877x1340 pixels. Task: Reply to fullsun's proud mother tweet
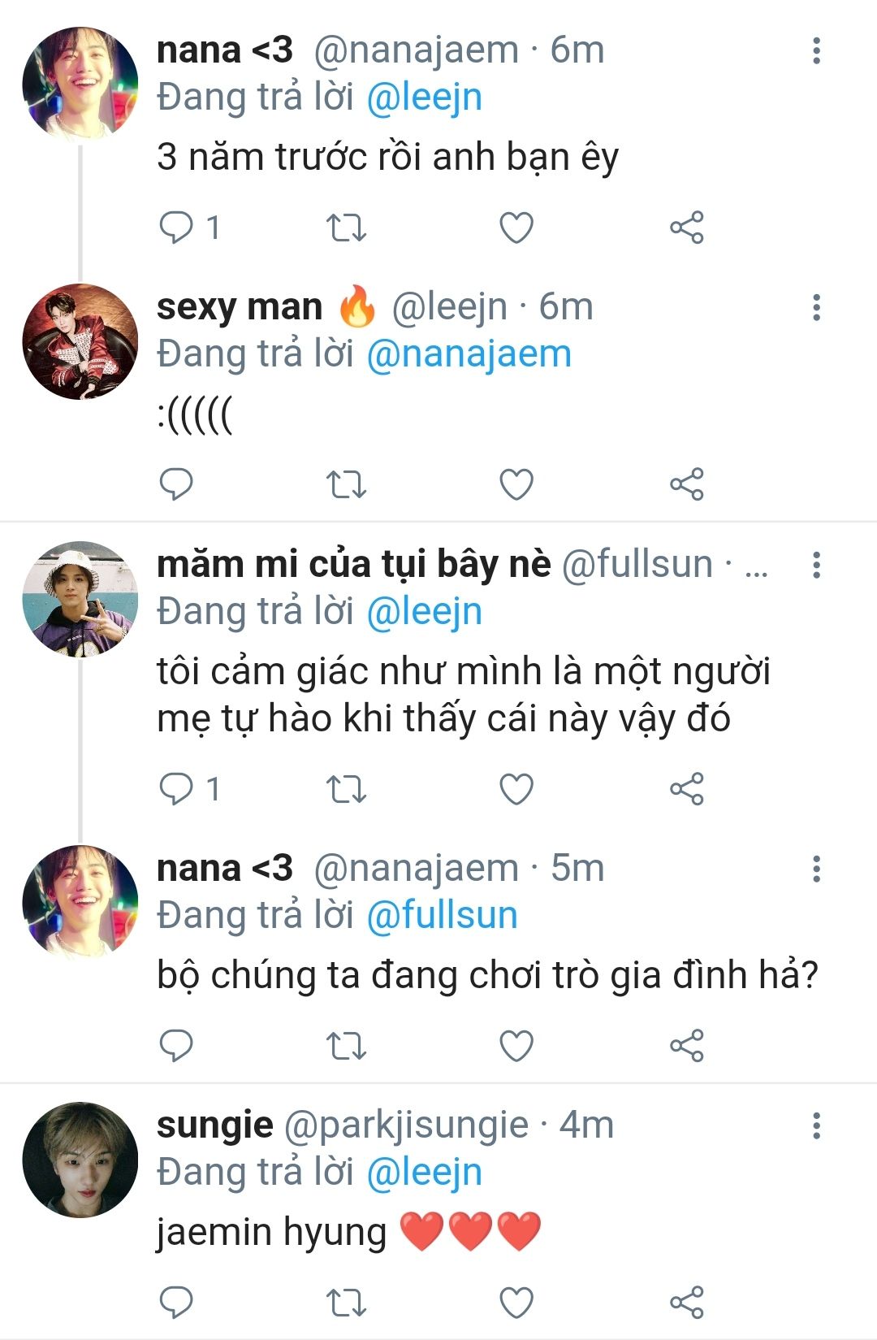point(175,789)
